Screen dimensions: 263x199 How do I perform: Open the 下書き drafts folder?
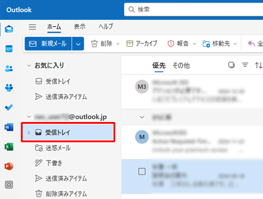[x=49, y=163]
